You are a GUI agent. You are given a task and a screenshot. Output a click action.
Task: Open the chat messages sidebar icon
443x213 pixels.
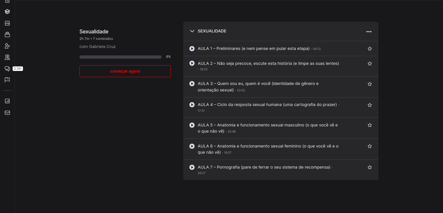tap(7, 69)
